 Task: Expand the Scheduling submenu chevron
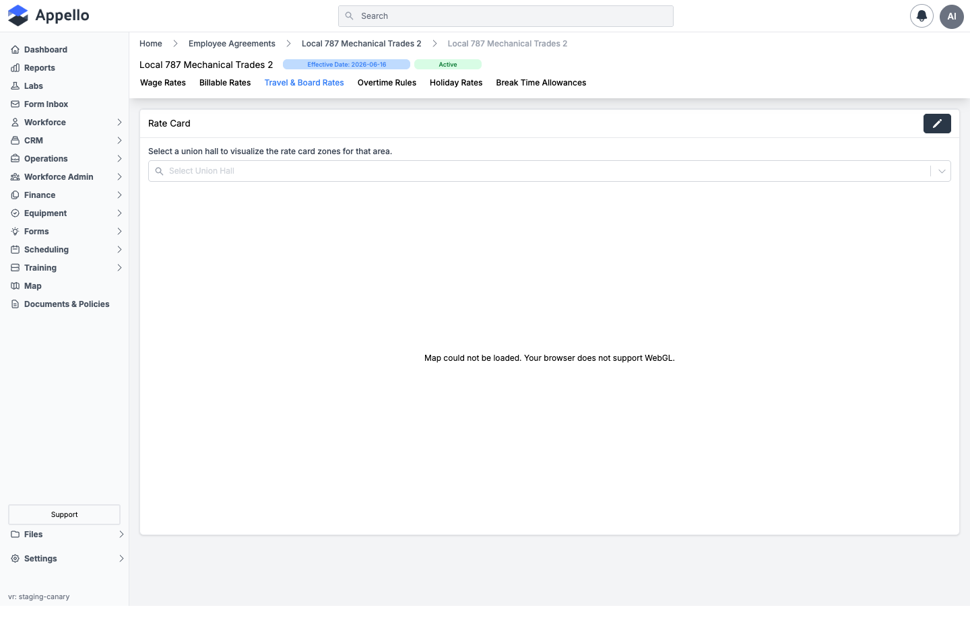[119, 250]
